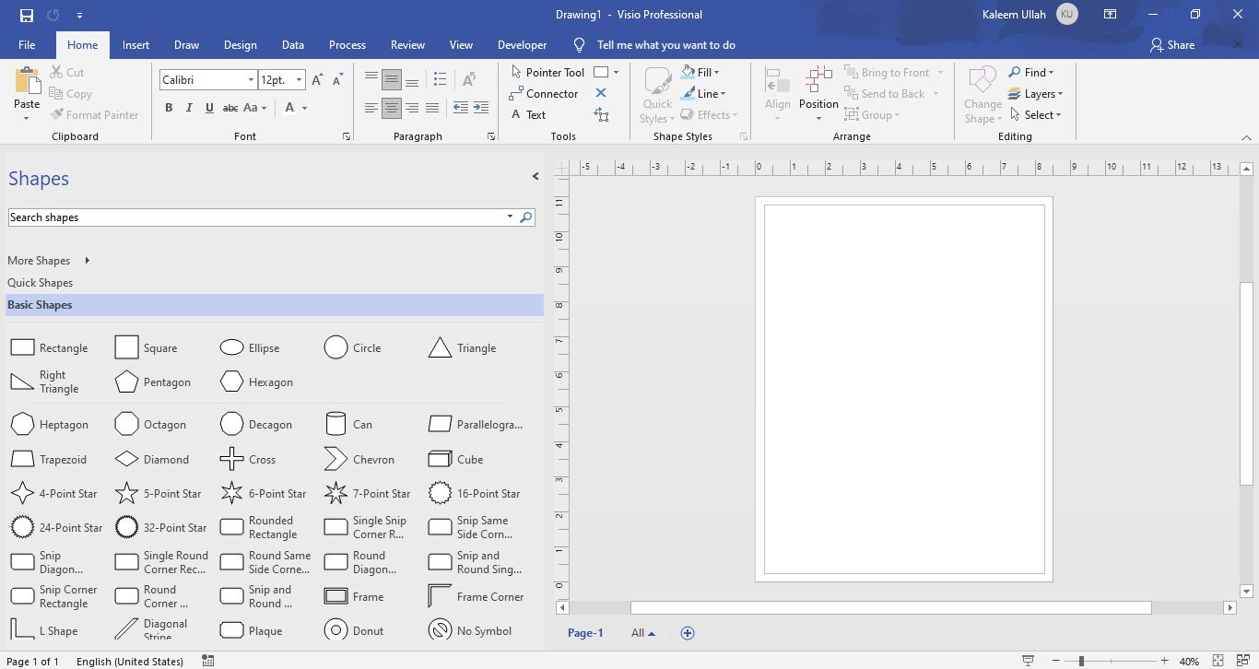Click the Fit Page to Window icon
This screenshot has height=669, width=1259.
pos(1217,661)
